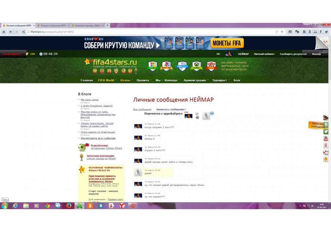Open the Все сообщения link
The image size is (331, 232).
[142, 109]
